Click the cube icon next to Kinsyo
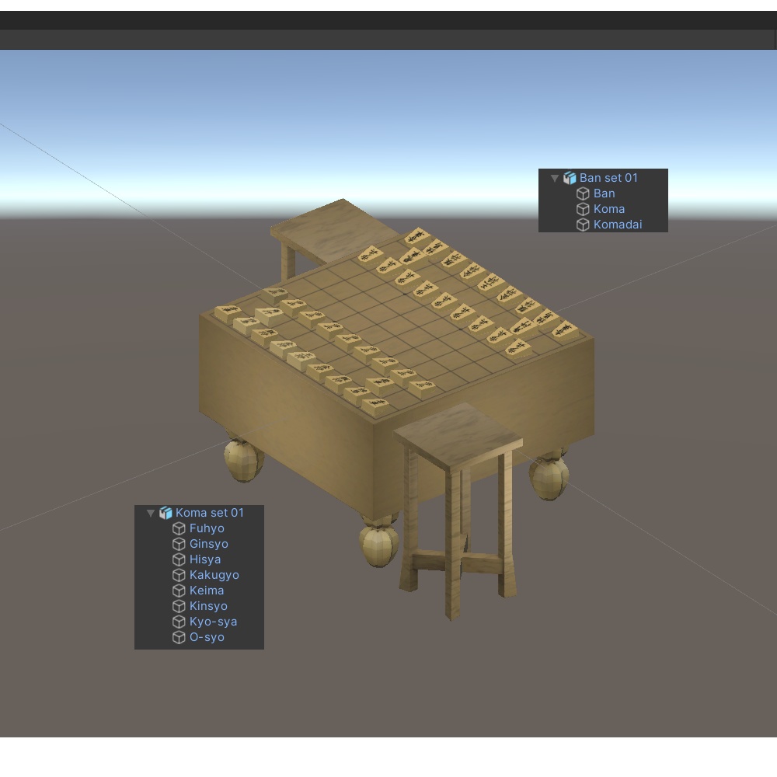The width and height of the screenshot is (777, 777). pos(178,606)
